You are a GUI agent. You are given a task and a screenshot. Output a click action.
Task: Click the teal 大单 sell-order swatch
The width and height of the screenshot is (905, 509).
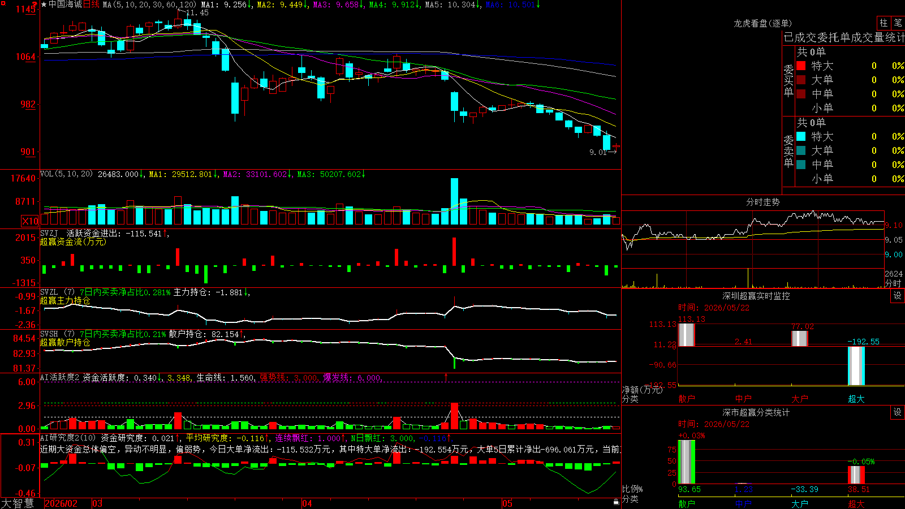(x=801, y=150)
